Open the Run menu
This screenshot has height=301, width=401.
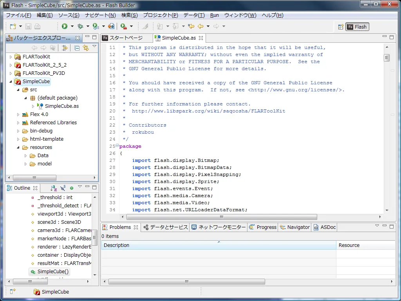point(214,15)
